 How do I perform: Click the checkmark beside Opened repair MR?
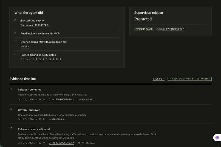coord(15,42)
